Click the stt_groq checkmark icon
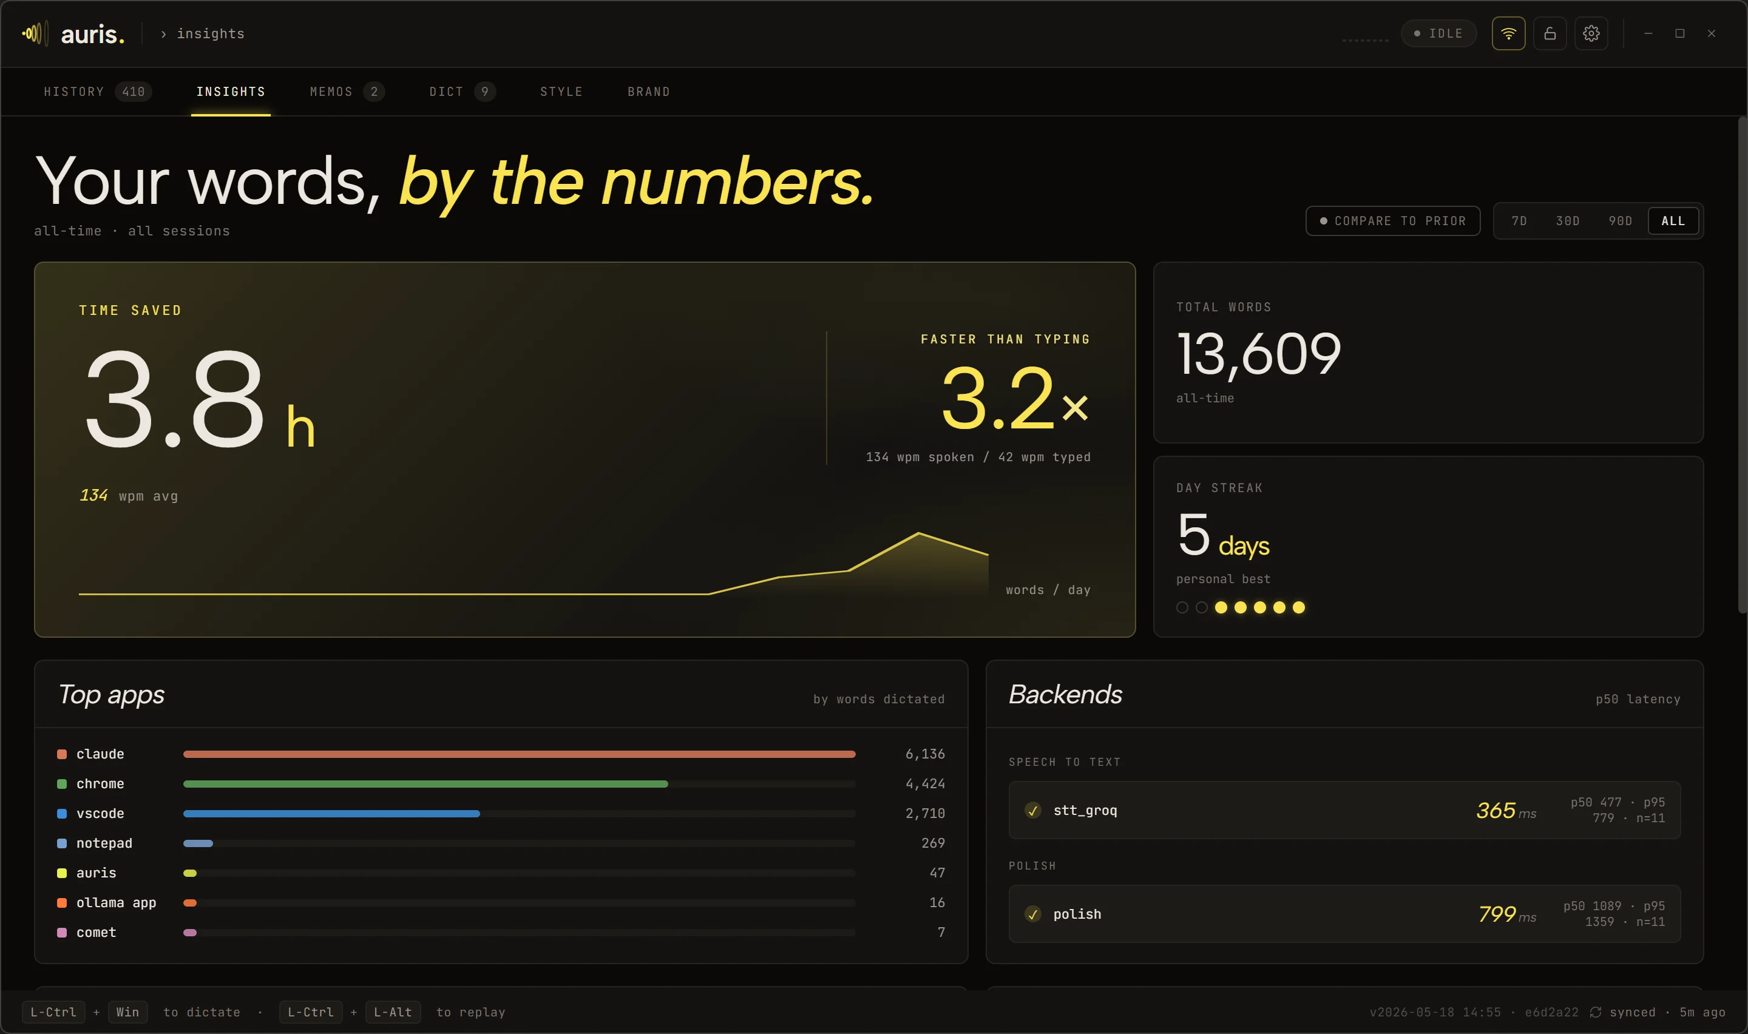Screen dimensions: 1748x1034 (x=1032, y=810)
